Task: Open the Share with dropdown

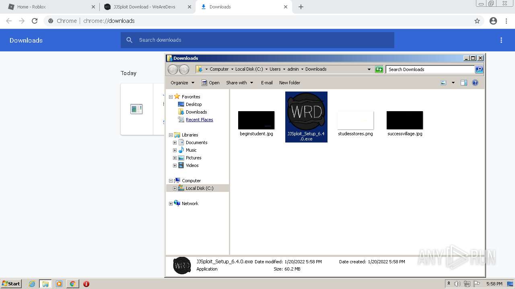Action: click(239, 83)
